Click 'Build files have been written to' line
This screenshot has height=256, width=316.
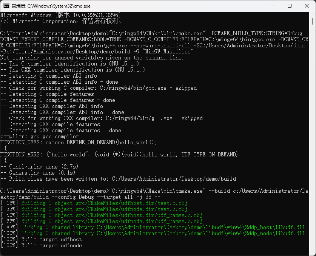pos(118,179)
